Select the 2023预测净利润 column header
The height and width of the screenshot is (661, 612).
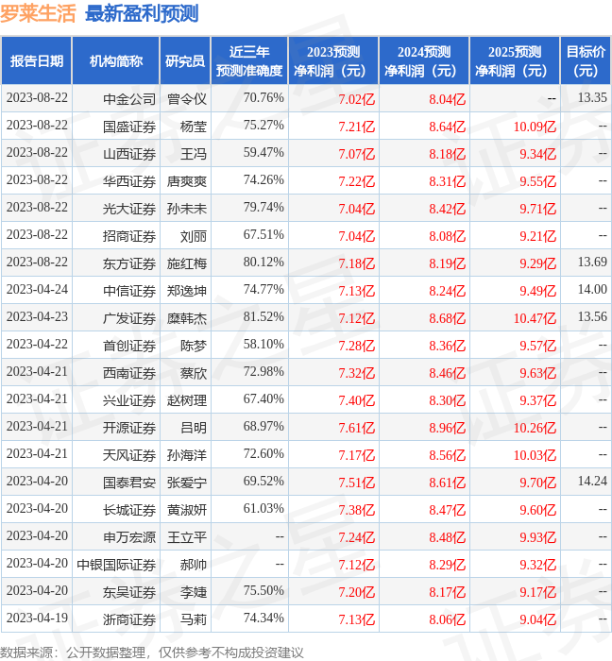click(333, 60)
